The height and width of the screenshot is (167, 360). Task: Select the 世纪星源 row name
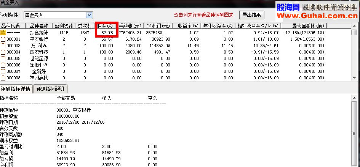[x=39, y=58]
